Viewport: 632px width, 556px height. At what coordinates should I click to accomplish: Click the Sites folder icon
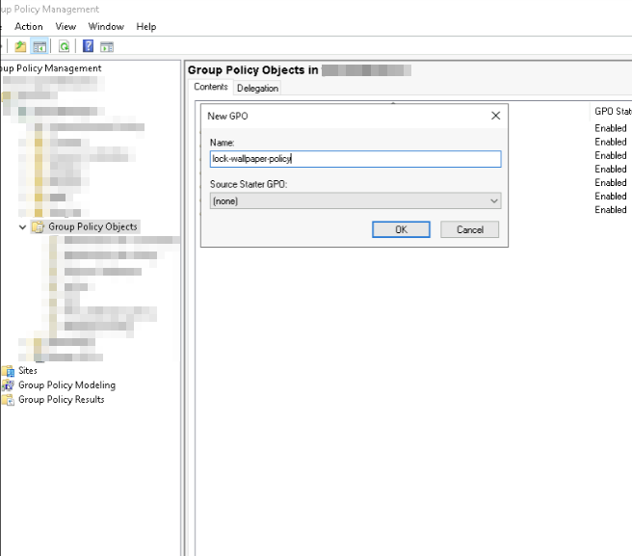8,371
